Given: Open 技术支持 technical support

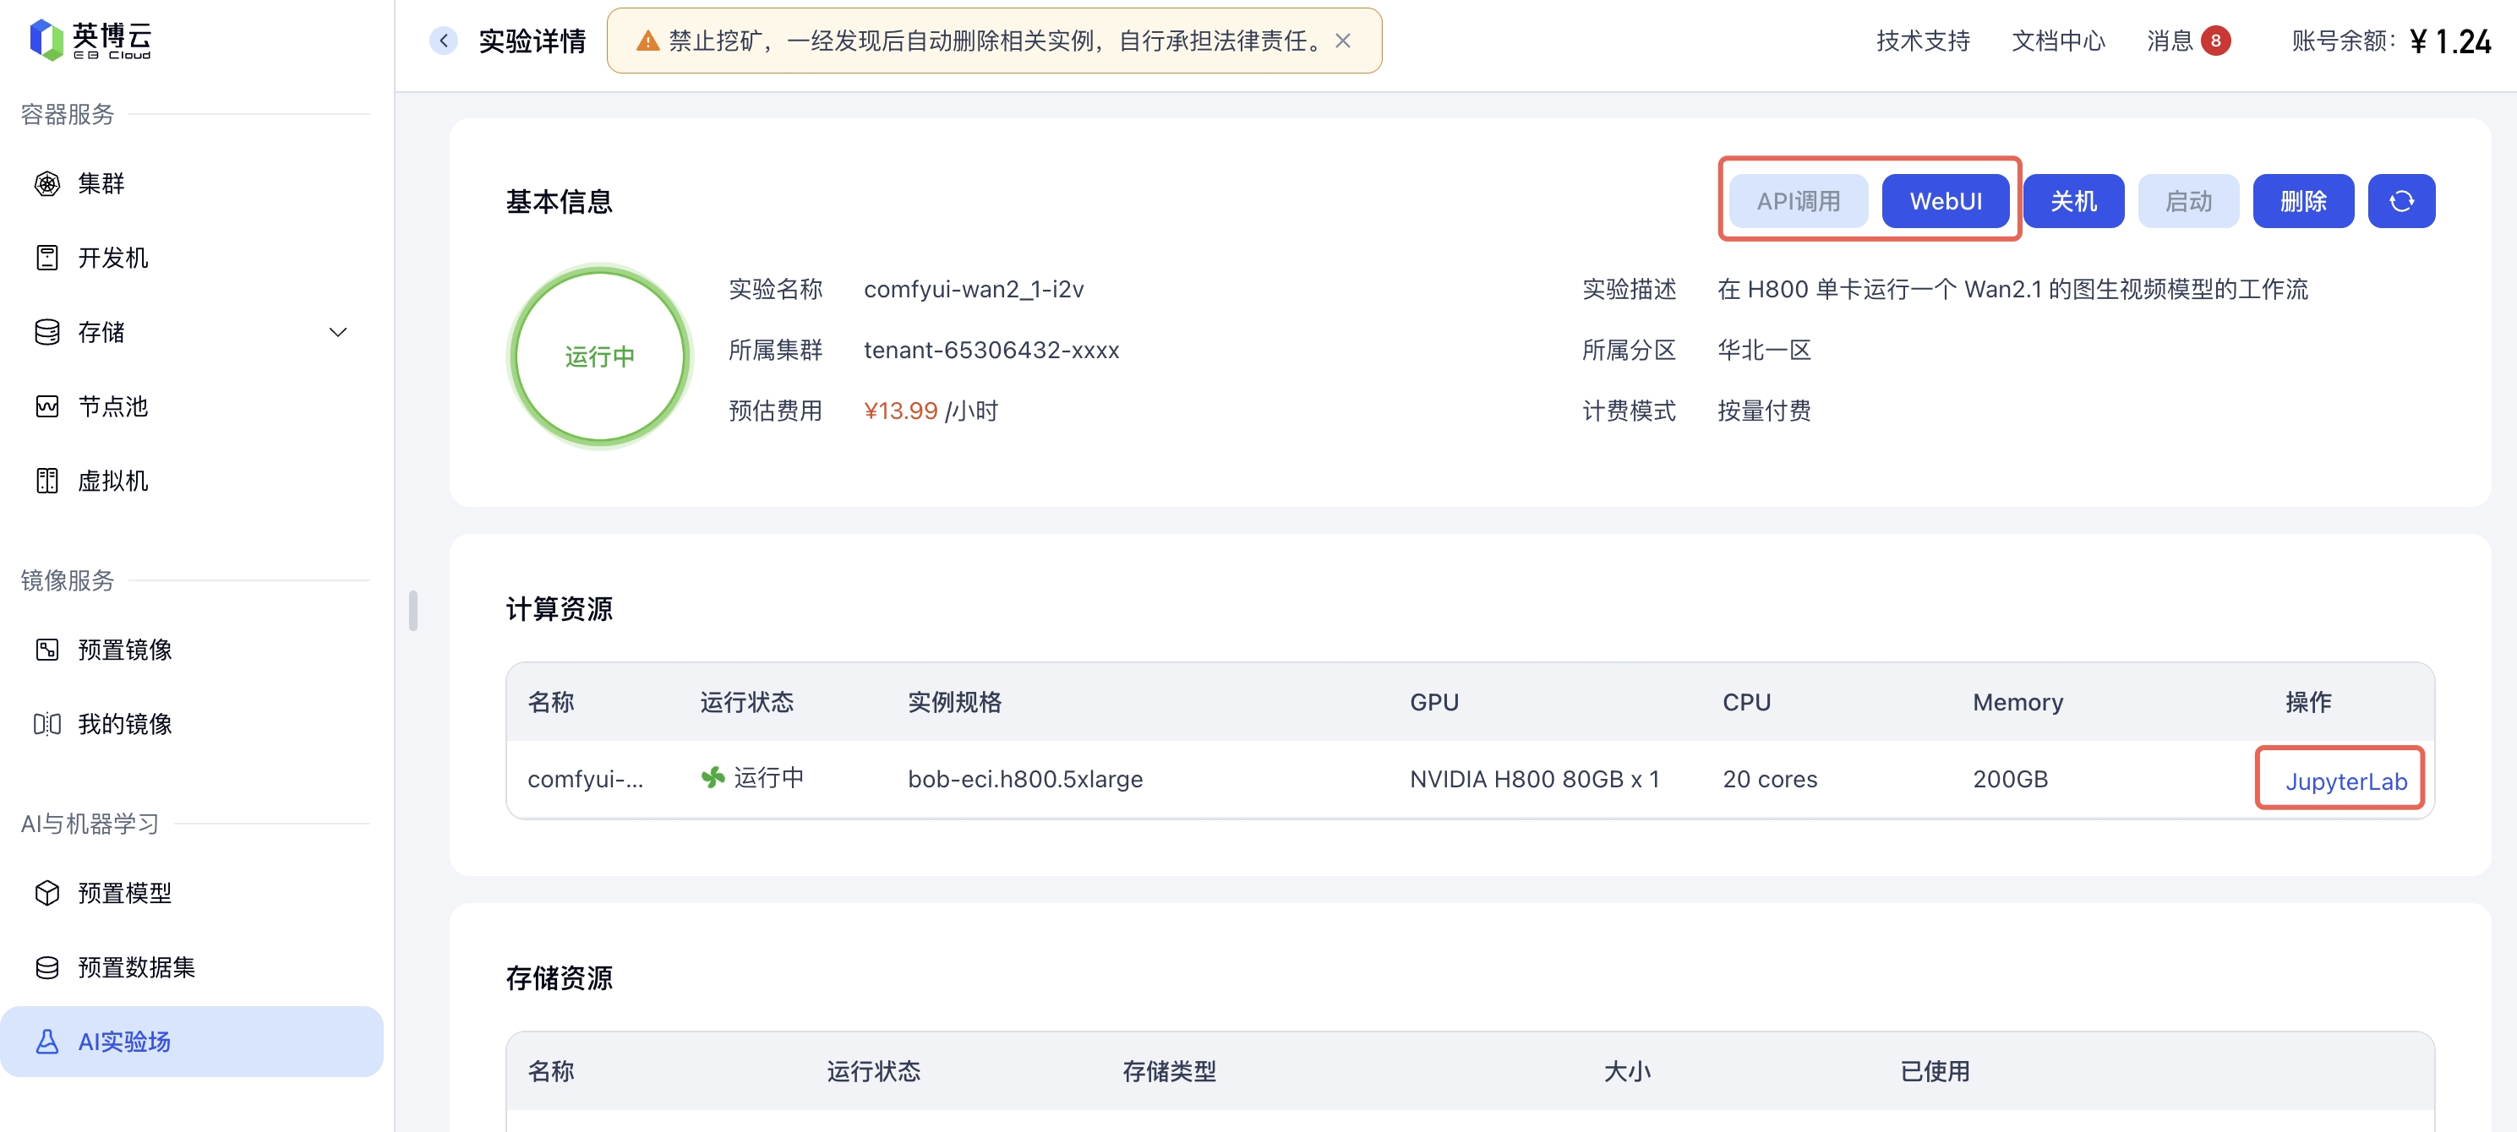Looking at the screenshot, I should pyautogui.click(x=1922, y=40).
